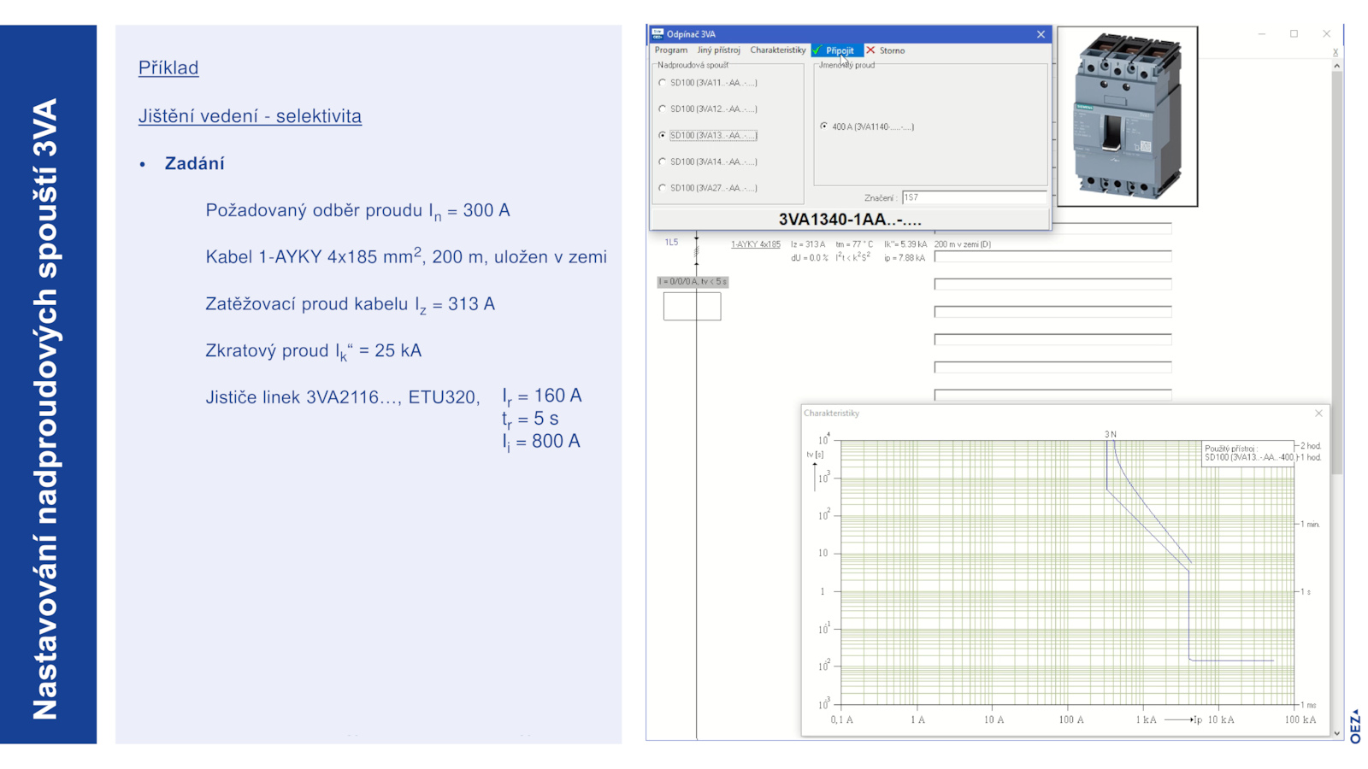Click Storno to cancel the dialog
This screenshot has width=1368, height=769.
coord(886,50)
